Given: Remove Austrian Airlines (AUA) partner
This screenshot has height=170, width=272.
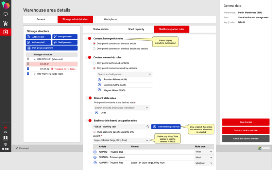Looking at the screenshot, I should click(99, 79).
